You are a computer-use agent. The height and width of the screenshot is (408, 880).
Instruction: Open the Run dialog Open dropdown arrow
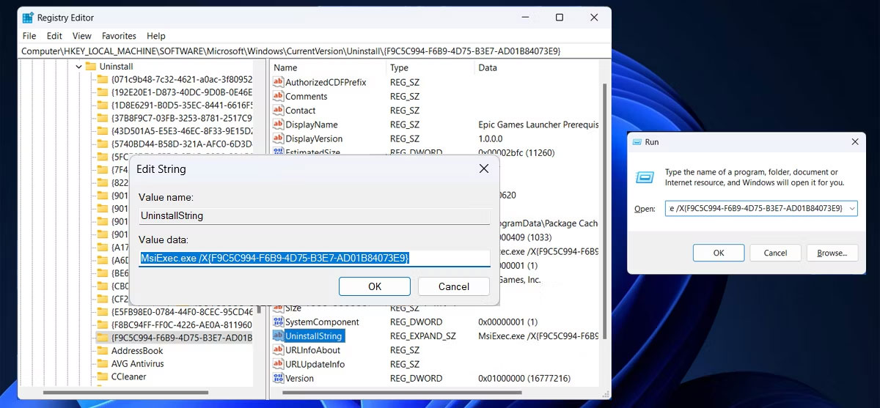tap(851, 209)
